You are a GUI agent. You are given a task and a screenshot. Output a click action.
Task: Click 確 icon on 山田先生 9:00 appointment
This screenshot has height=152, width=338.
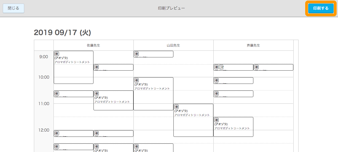pyautogui.click(x=136, y=54)
